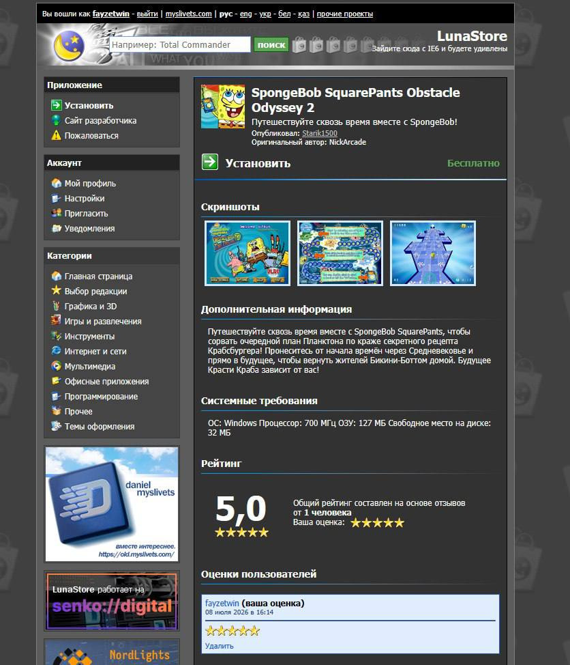Set your rating to three stars
Image resolution: width=570 pixels, height=665 pixels.
(377, 522)
